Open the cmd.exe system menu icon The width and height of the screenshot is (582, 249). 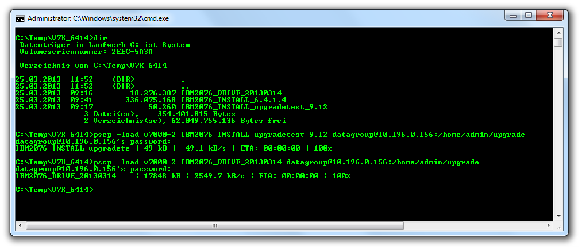[x=20, y=18]
